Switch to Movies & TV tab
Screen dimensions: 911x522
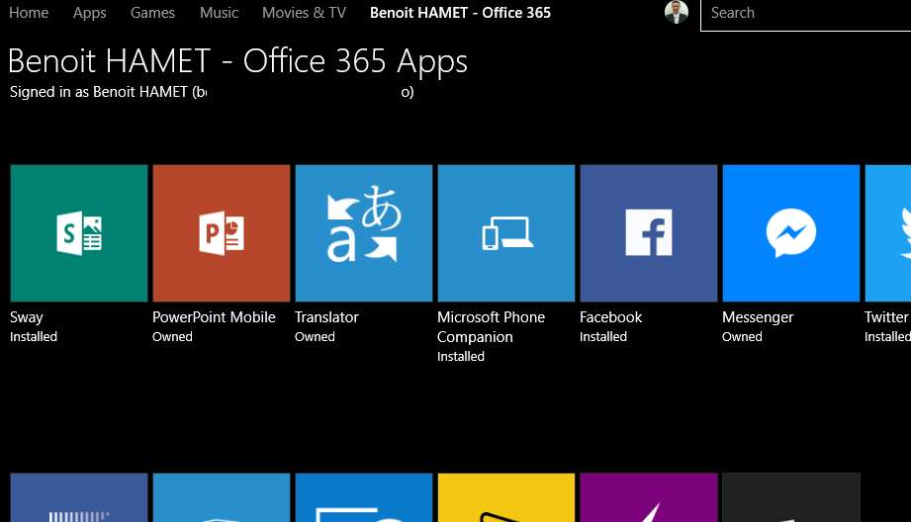click(x=304, y=13)
